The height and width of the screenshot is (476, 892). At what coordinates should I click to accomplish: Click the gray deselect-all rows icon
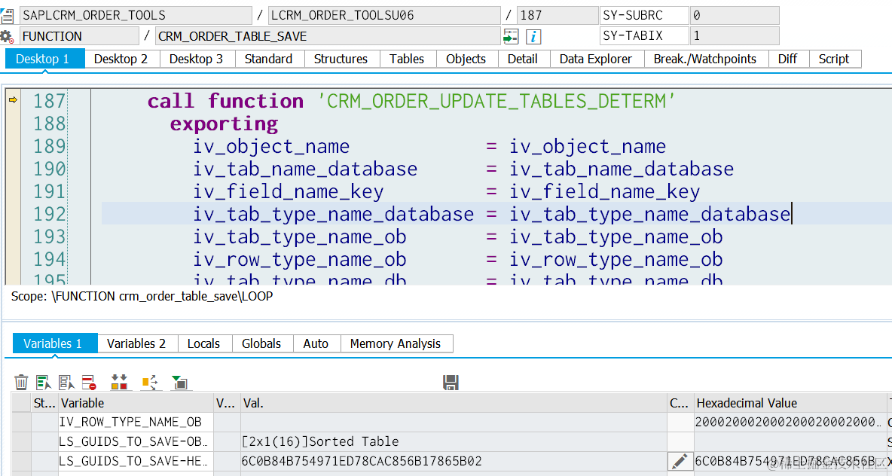(67, 382)
